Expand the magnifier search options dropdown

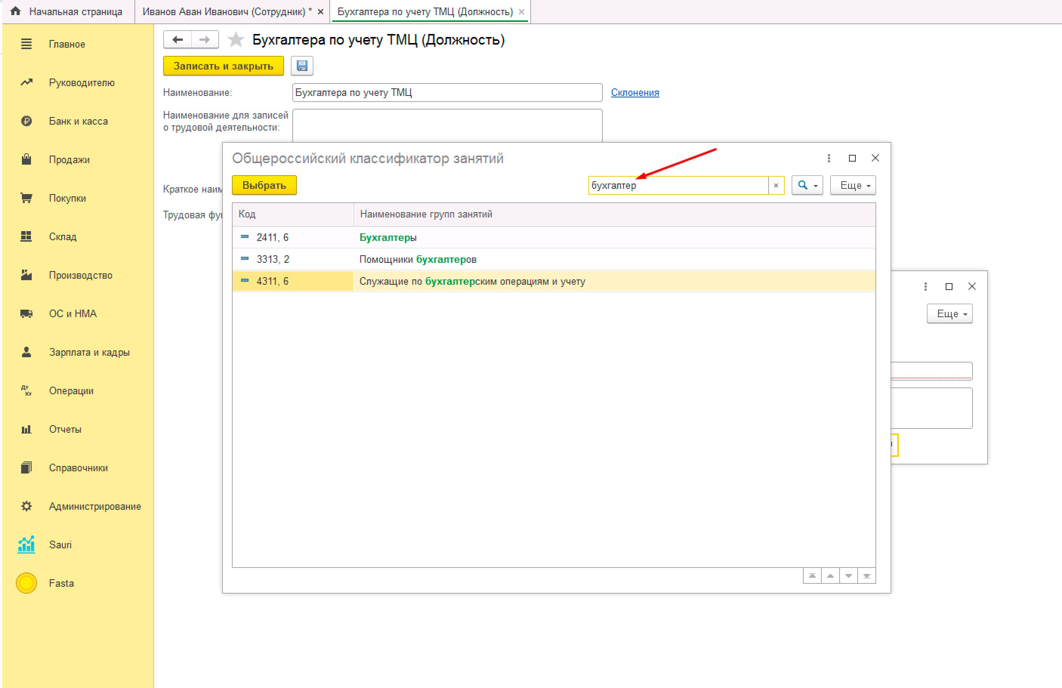click(807, 185)
